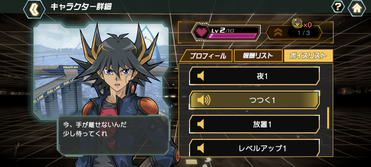Screen dimensions: 371x167
Task: Open the help question mark icon
Action: [338, 7]
